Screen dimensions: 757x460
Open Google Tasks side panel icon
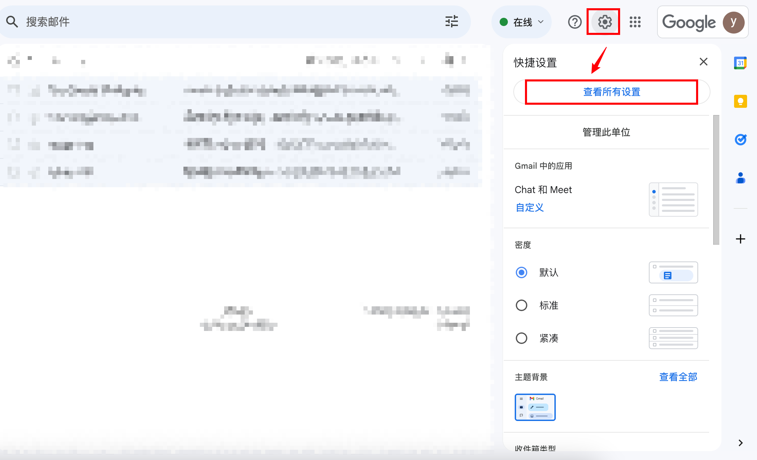(x=740, y=139)
